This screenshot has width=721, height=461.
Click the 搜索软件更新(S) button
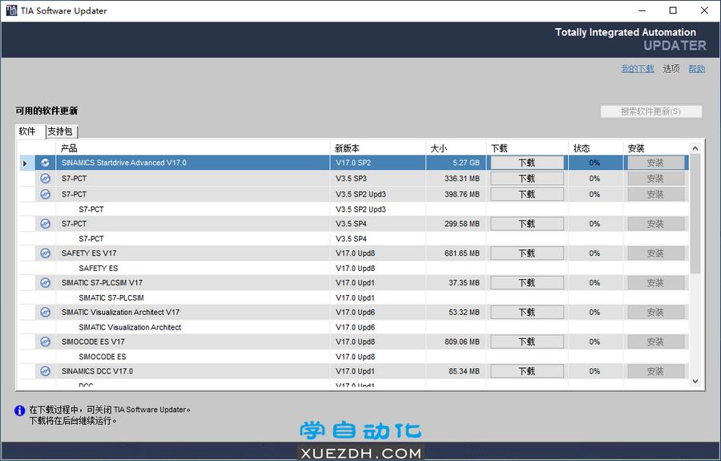tap(651, 111)
